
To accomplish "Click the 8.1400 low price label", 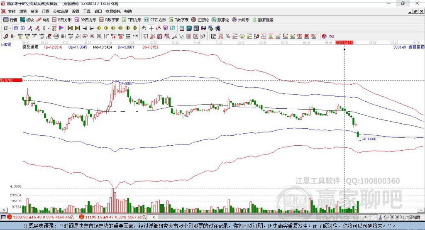I will [x=370, y=139].
